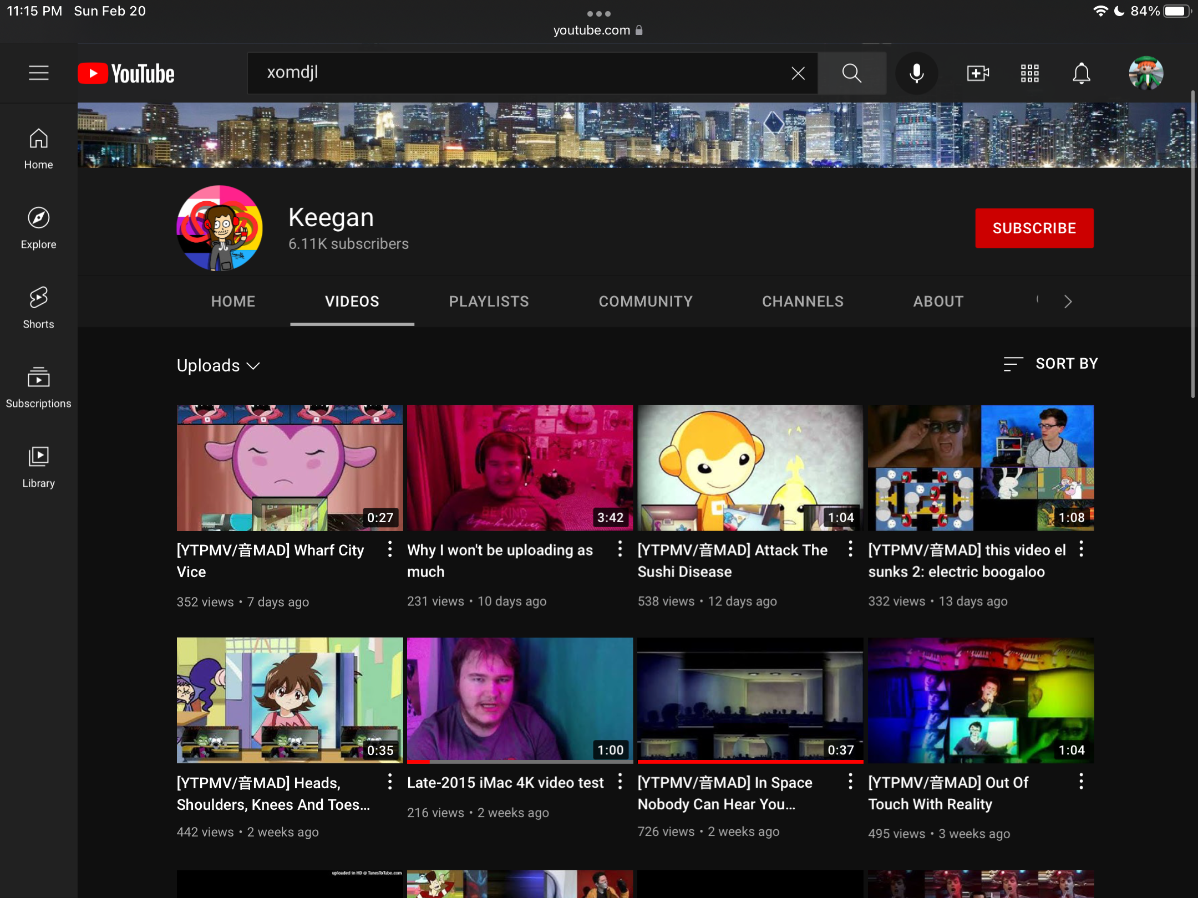Open Late-2015 iMac 4K video test title
1198x898 pixels.
click(505, 782)
